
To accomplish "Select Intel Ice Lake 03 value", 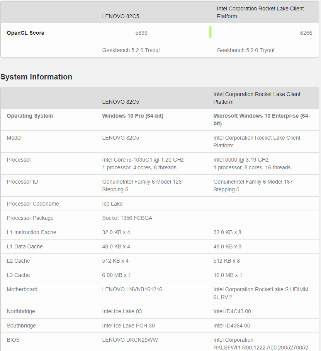I will [122, 311].
